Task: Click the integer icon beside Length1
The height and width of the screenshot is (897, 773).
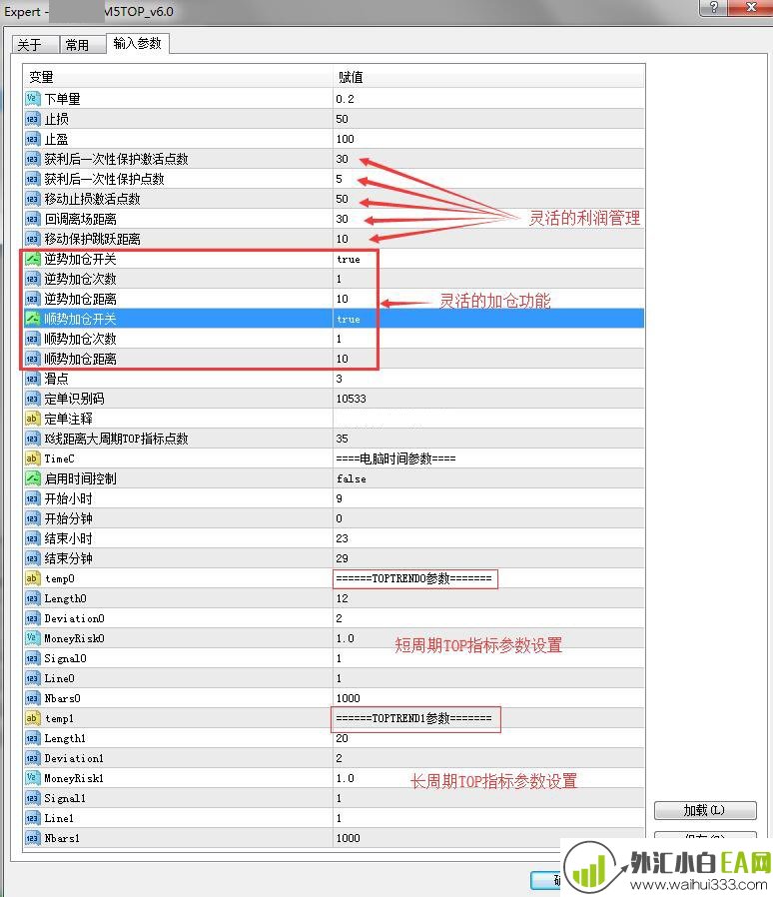Action: click(x=33, y=738)
